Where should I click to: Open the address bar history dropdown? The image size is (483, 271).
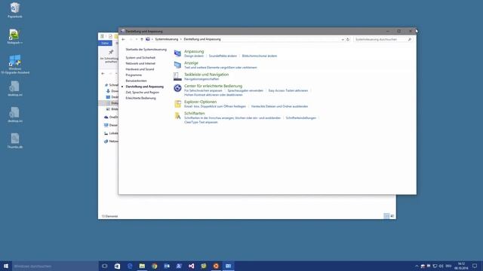point(343,39)
